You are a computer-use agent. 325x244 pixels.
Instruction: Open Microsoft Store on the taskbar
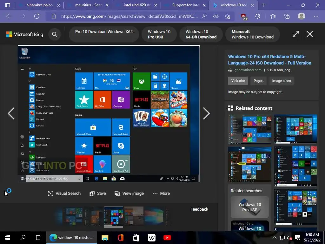[x=136, y=238]
